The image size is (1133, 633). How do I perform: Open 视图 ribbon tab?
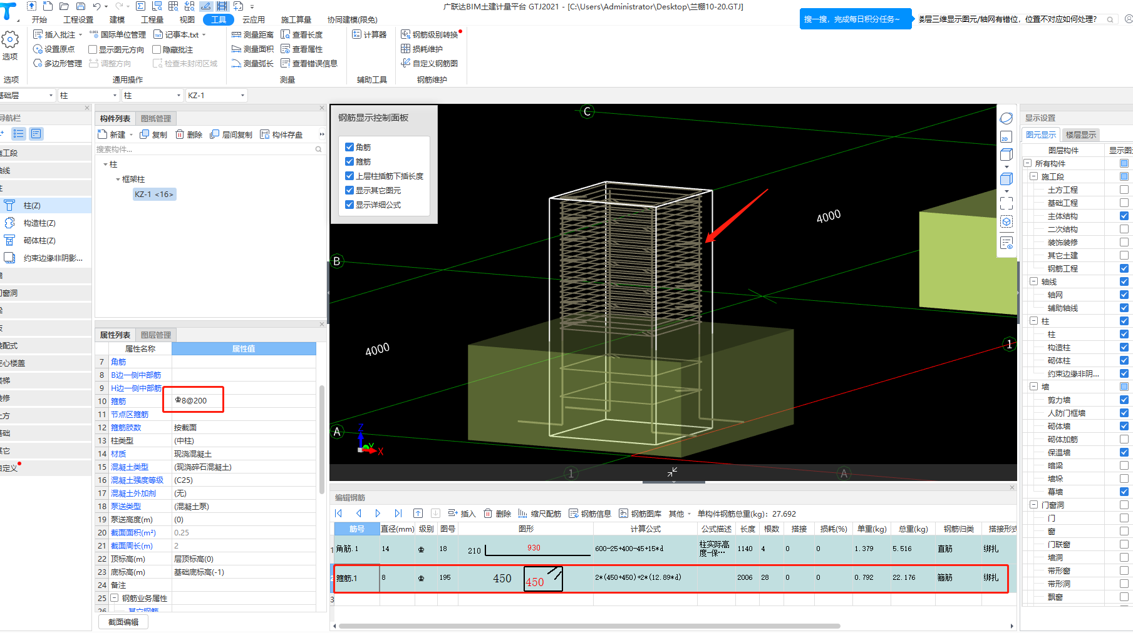pos(187,20)
